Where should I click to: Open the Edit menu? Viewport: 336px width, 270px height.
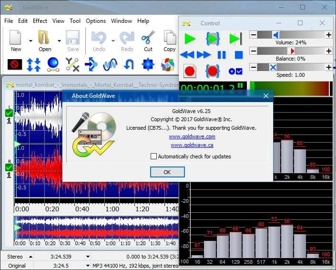click(23, 21)
